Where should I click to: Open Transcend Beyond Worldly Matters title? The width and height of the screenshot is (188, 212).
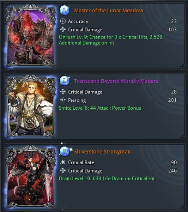116,81
